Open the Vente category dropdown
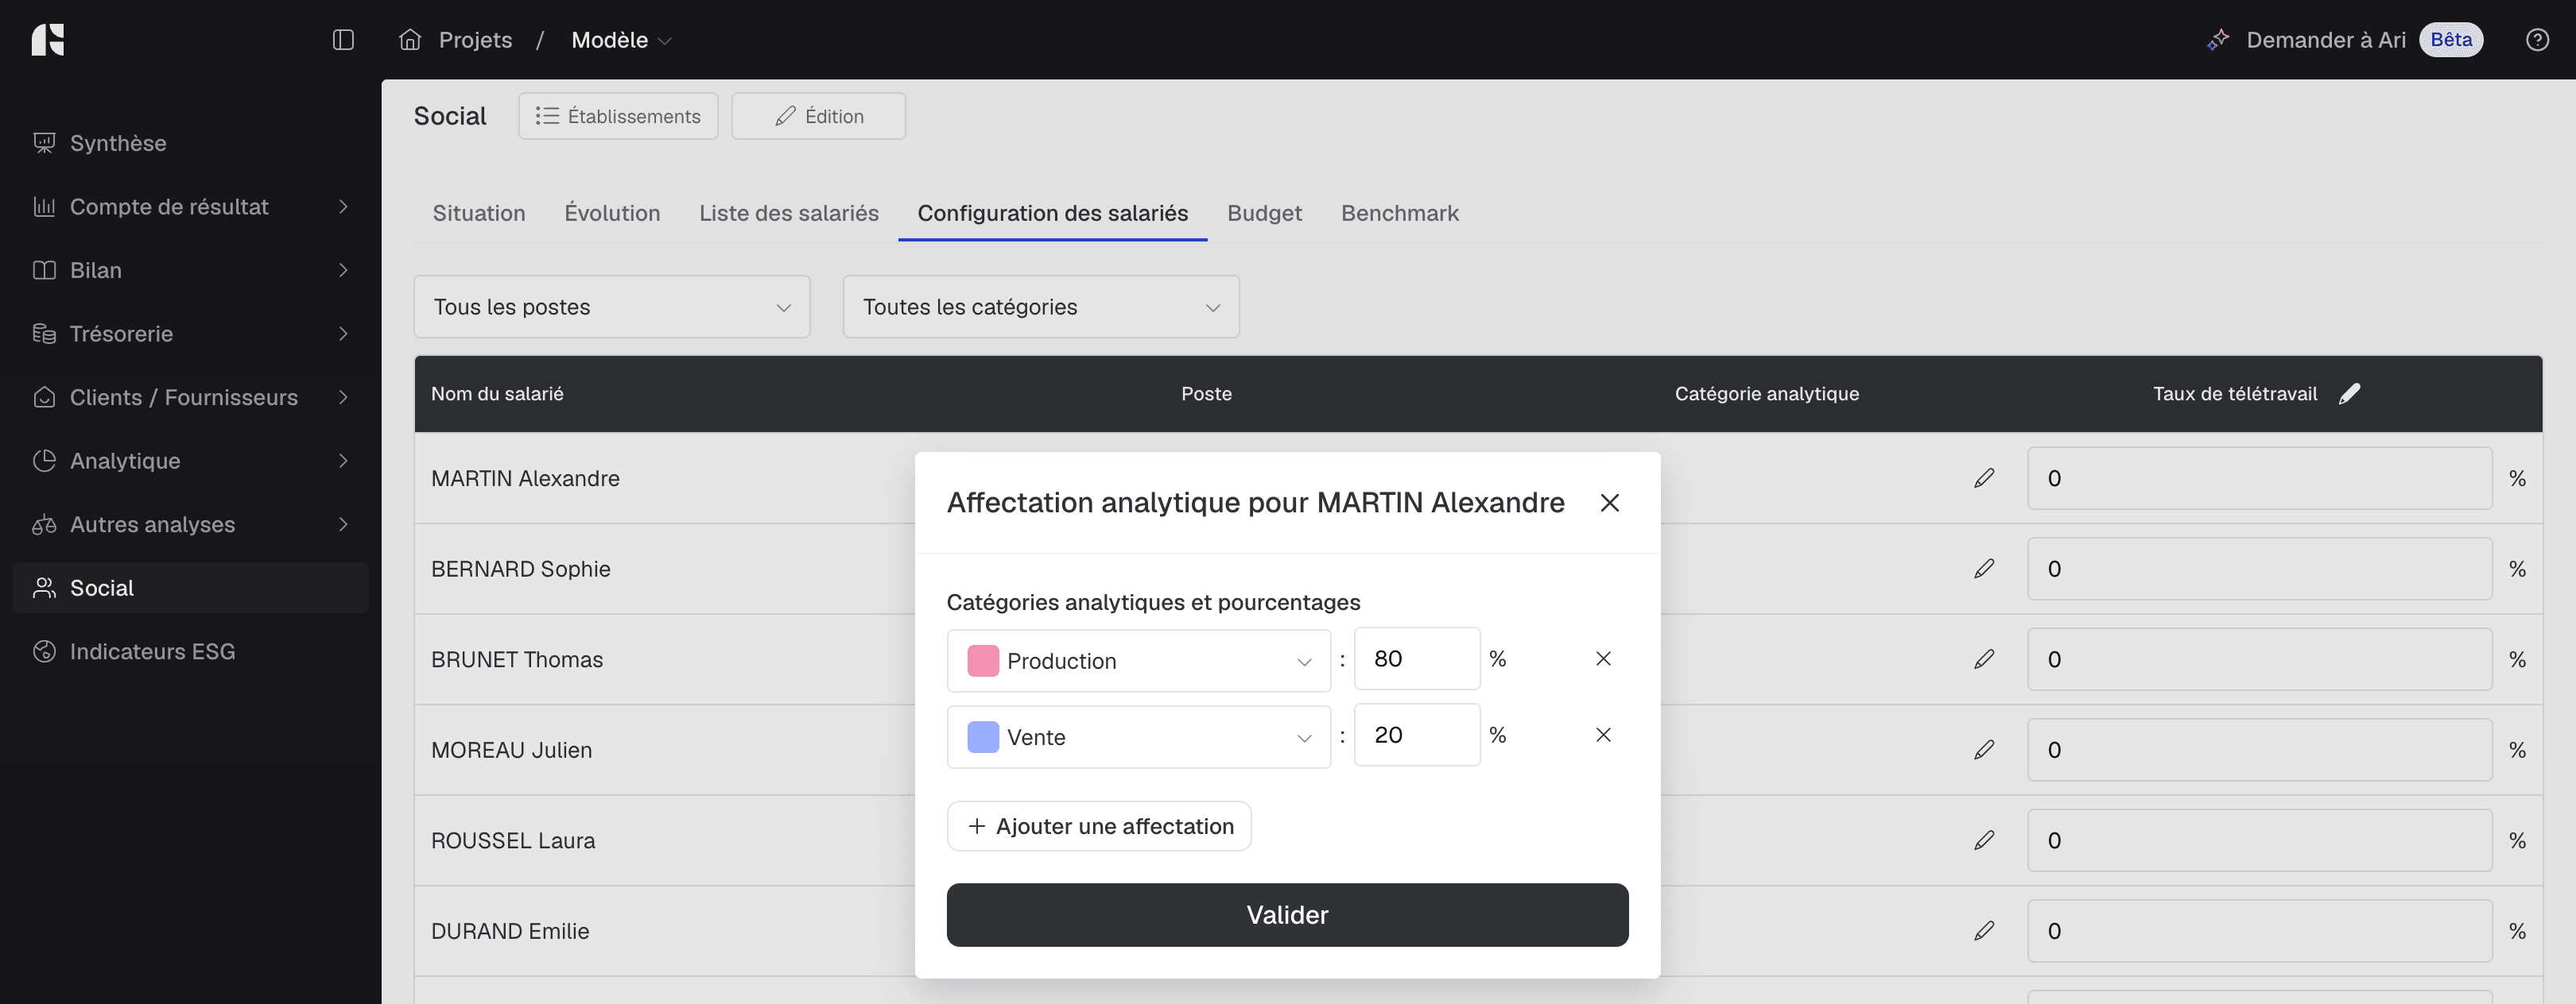Screen dimensions: 2576x1004 [1138, 737]
